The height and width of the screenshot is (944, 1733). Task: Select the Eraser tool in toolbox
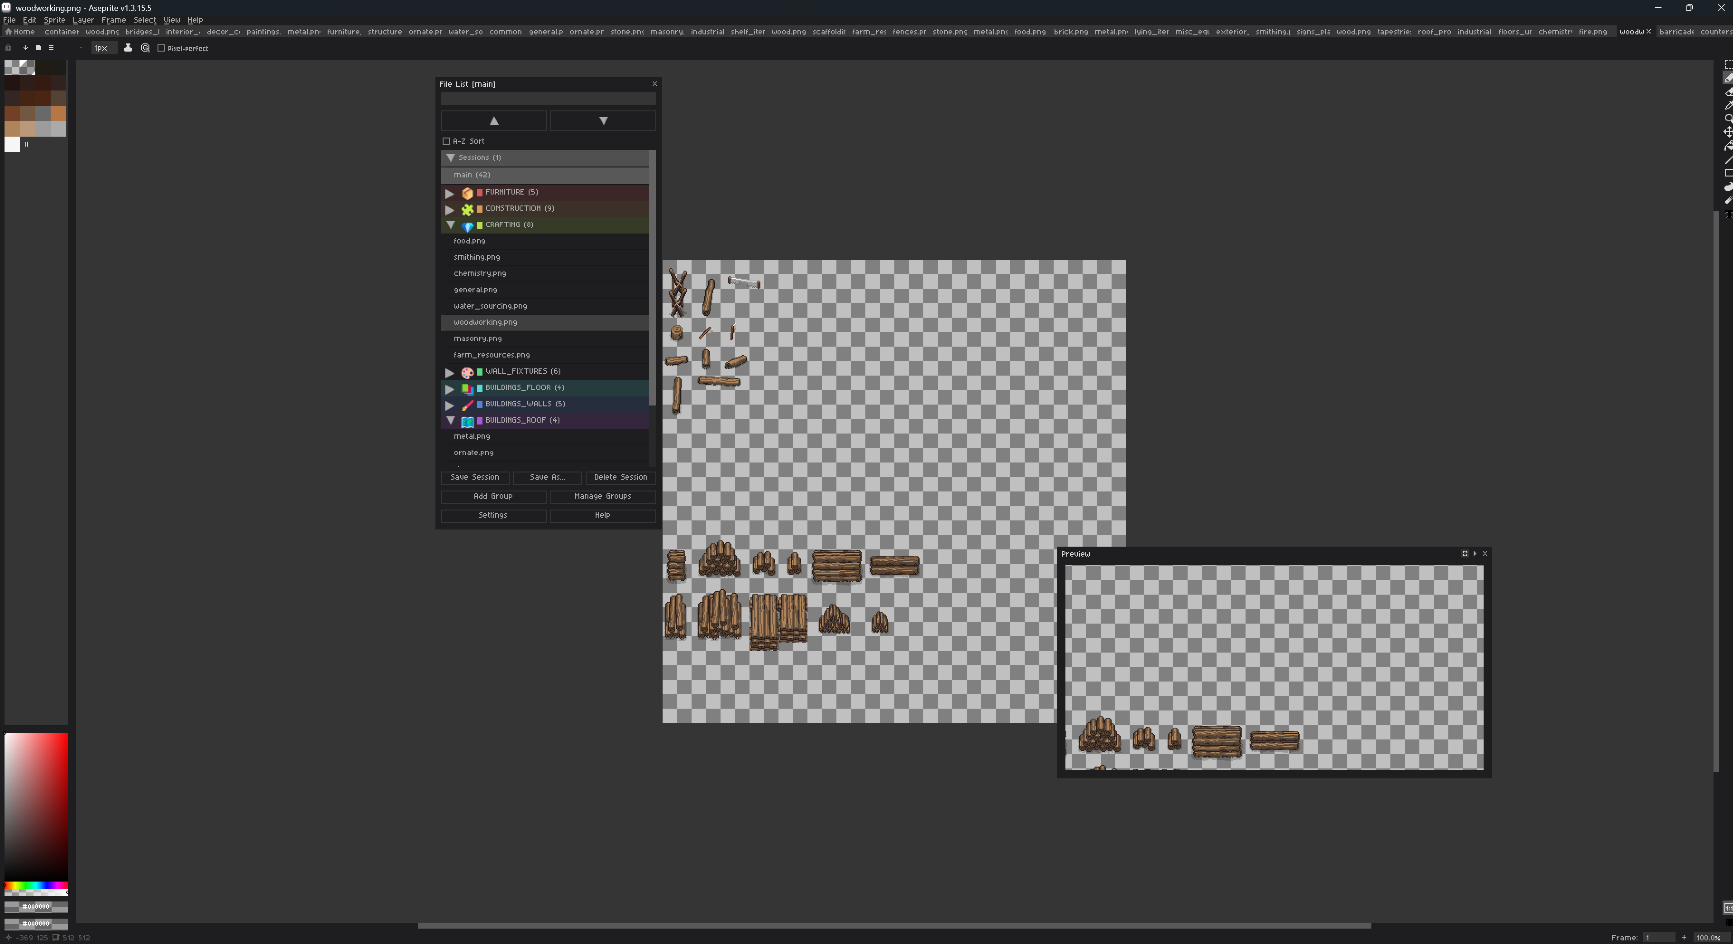coord(1728,92)
